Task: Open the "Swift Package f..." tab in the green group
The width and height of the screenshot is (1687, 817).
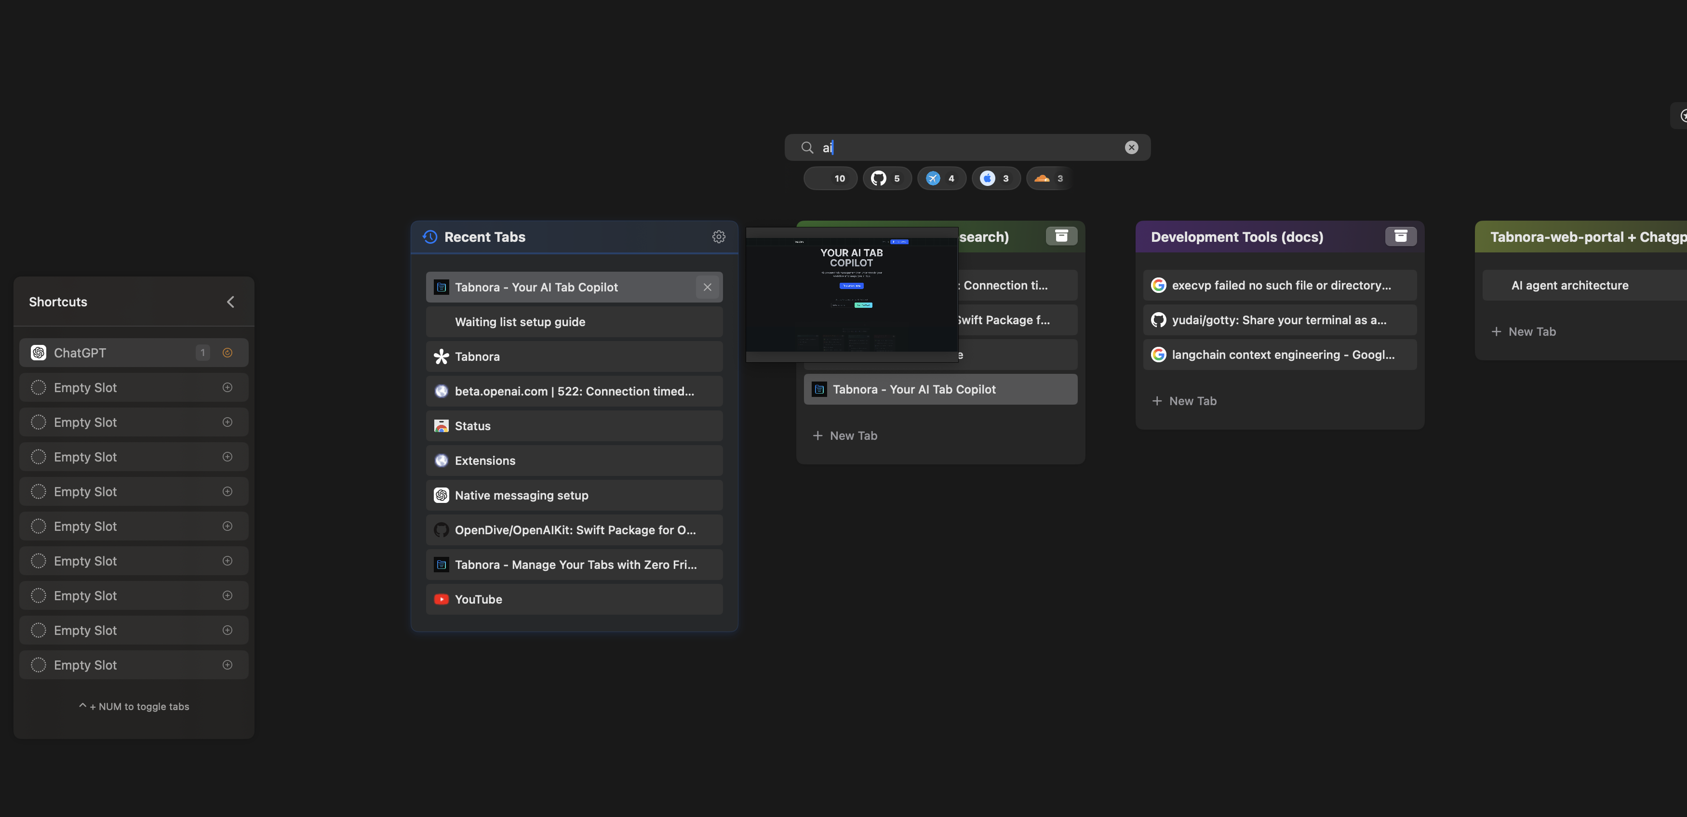Action: [1018, 320]
